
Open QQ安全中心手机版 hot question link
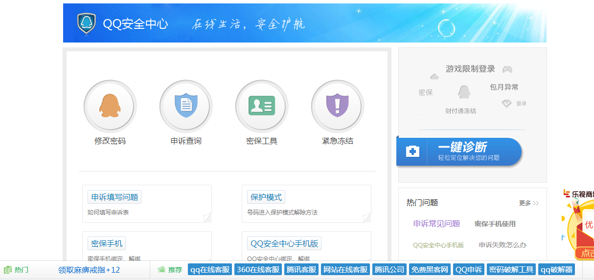click(x=438, y=245)
